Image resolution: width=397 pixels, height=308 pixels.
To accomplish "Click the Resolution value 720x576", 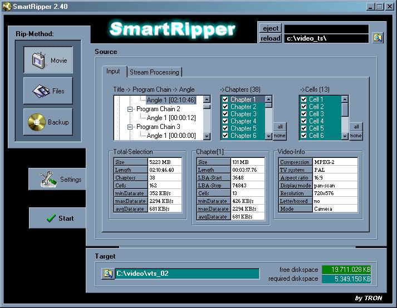I will [335, 193].
